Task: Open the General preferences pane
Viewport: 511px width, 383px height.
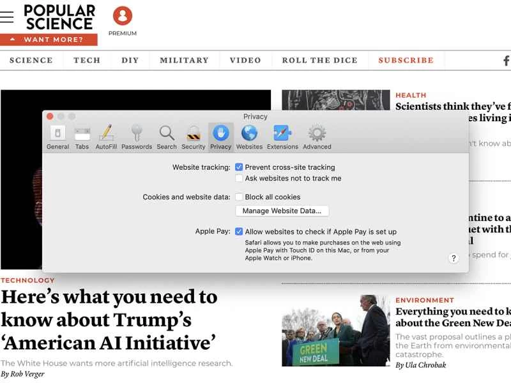Action: [57, 137]
